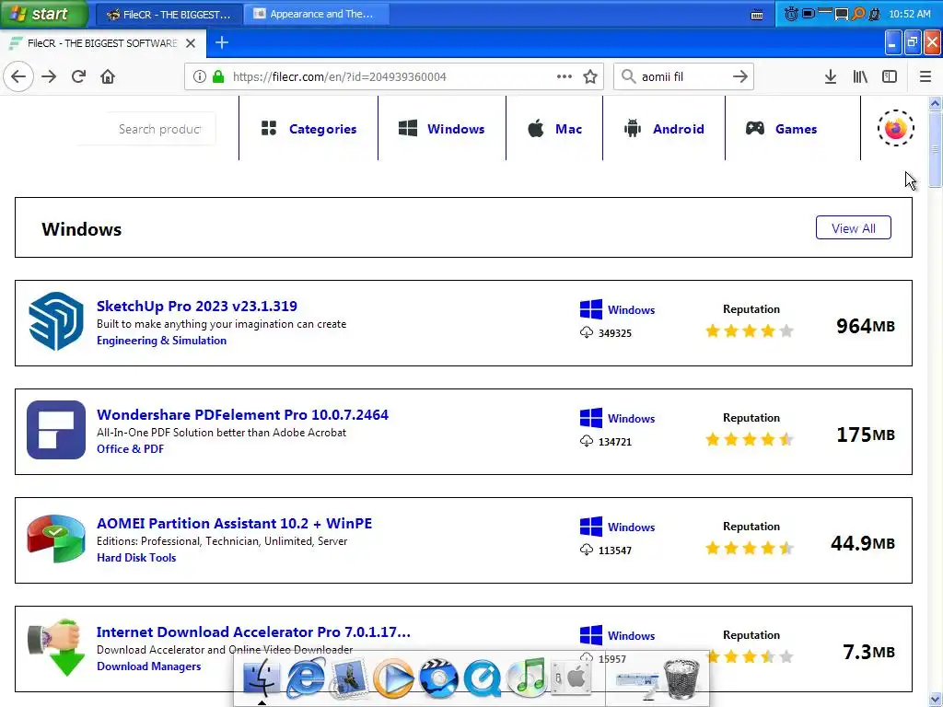Image resolution: width=943 pixels, height=707 pixels.
Task: Open the Mac navigation item
Action: pos(554,129)
